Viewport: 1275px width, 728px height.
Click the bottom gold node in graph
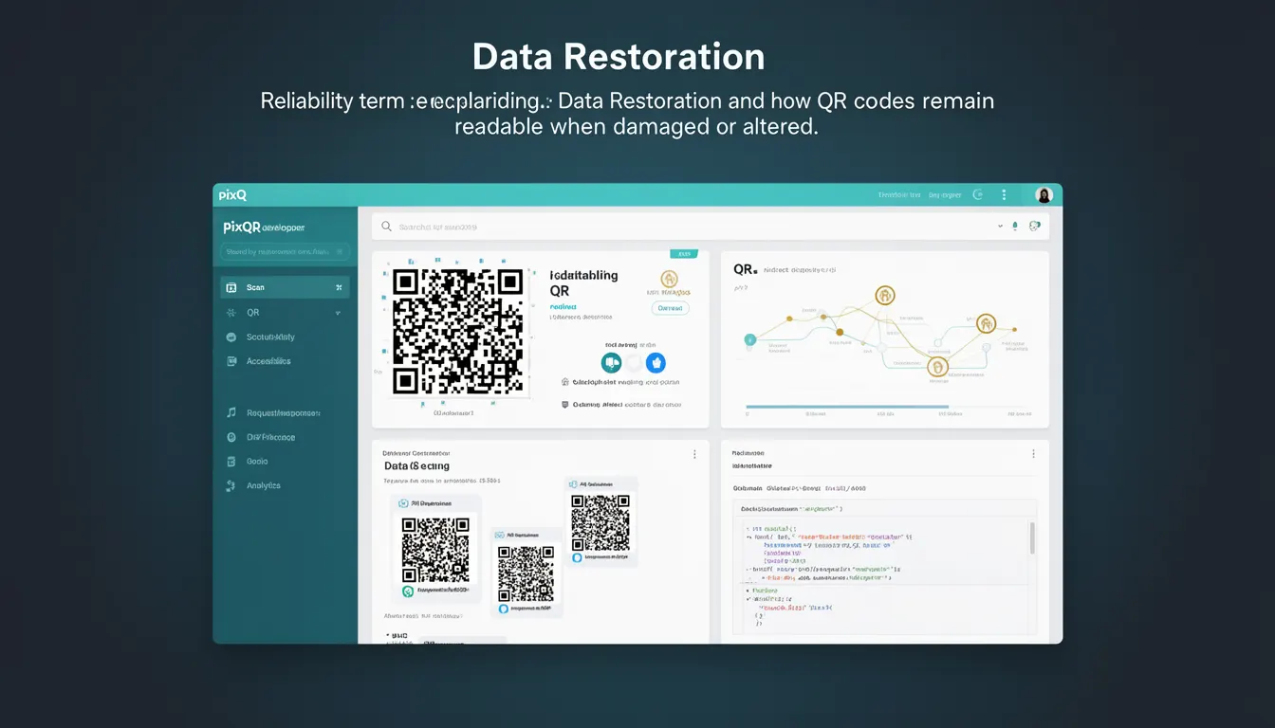(x=938, y=367)
